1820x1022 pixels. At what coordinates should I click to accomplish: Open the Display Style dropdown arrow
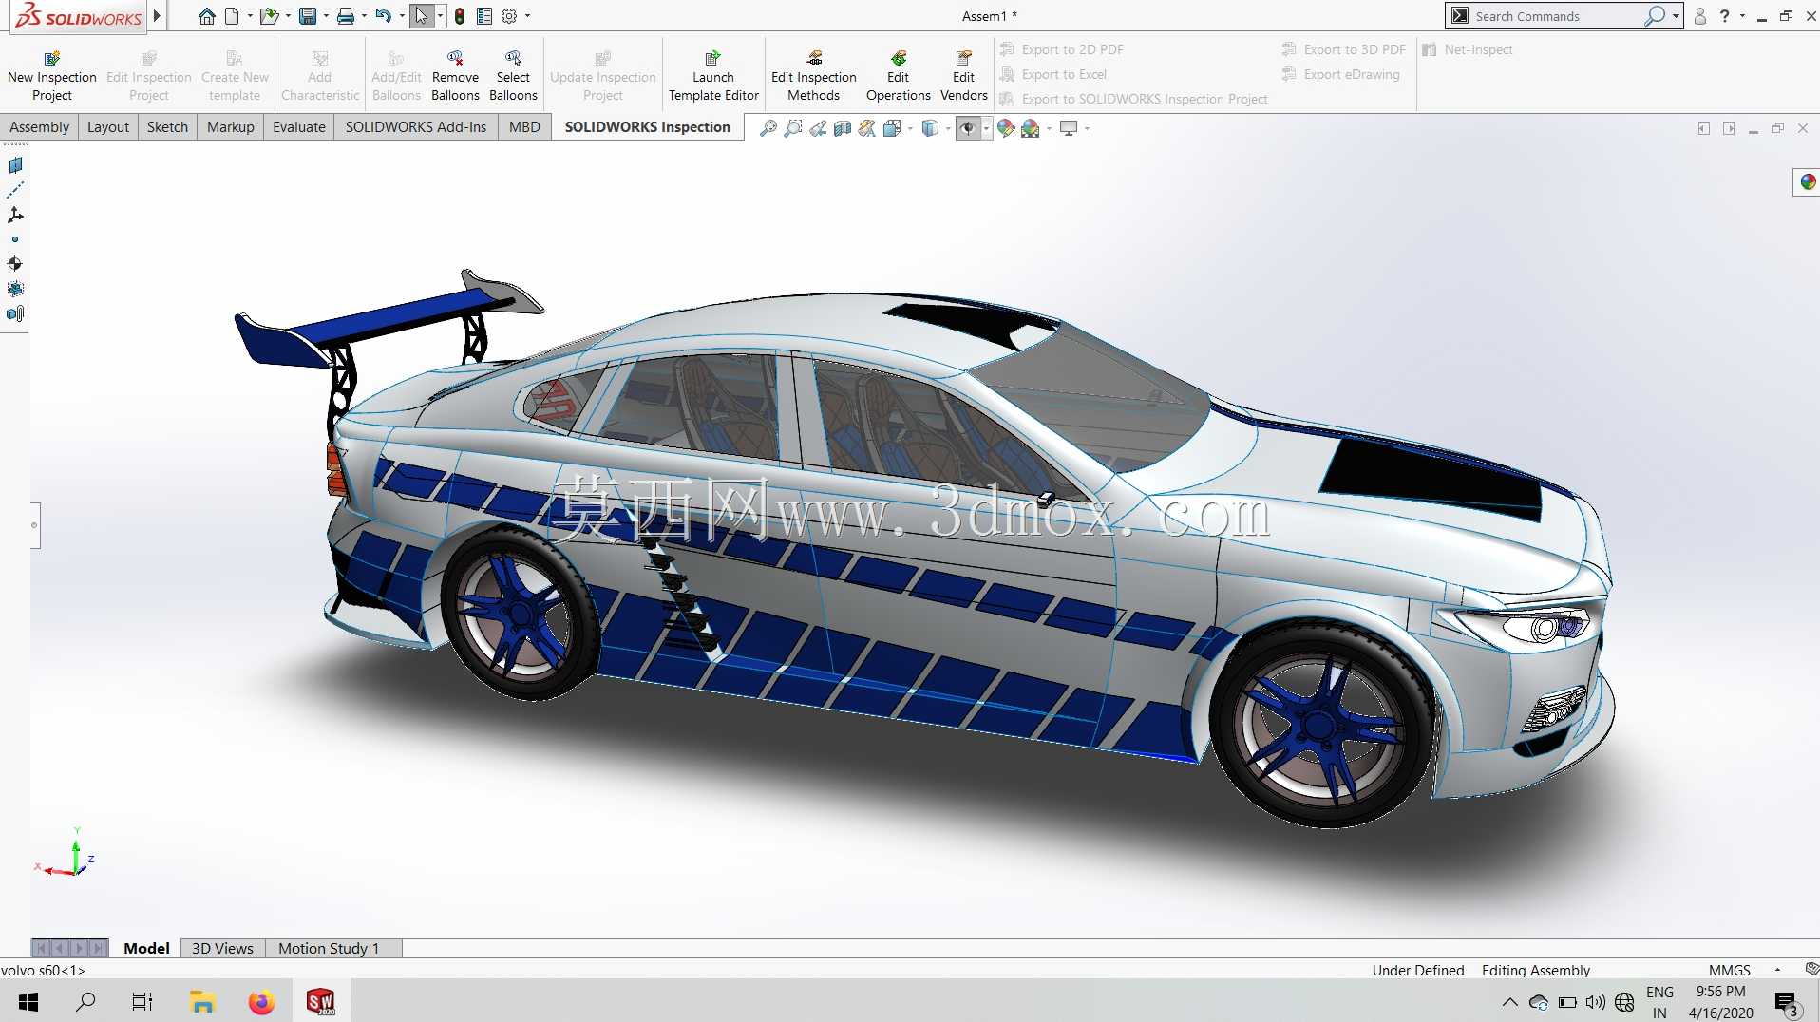(948, 128)
